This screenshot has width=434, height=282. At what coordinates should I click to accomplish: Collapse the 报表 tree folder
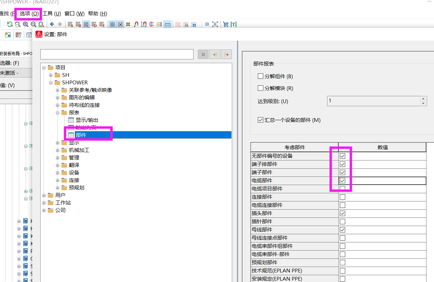[57, 112]
